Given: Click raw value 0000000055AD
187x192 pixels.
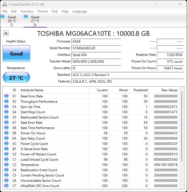Looking at the screenshot, I should pyautogui.click(x=165, y=159).
